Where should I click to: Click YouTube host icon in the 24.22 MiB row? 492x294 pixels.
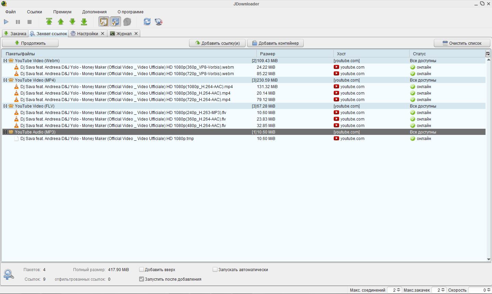click(336, 67)
